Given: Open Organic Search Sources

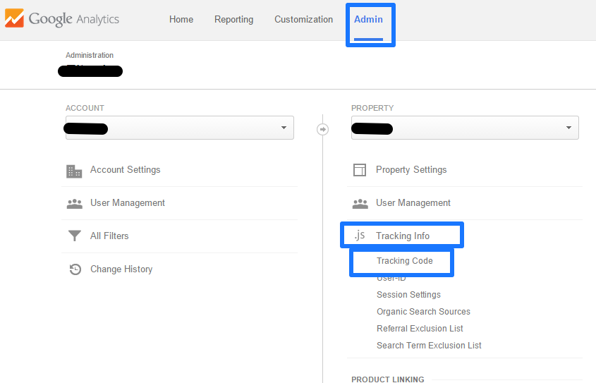Looking at the screenshot, I should (x=423, y=312).
